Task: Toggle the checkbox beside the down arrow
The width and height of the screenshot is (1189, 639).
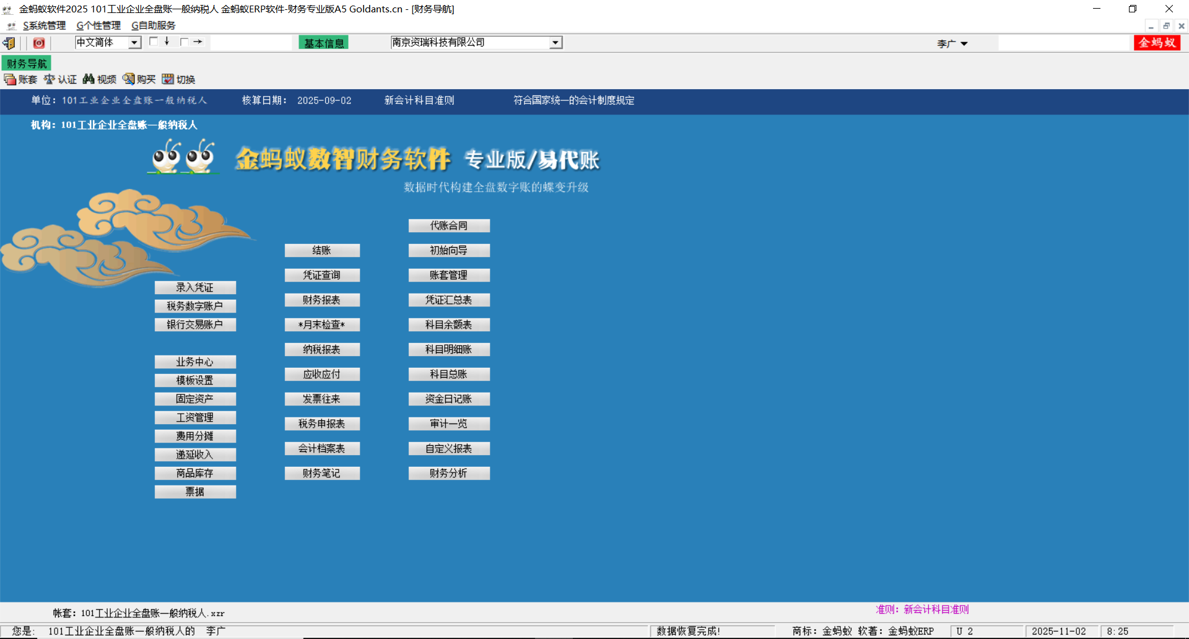Action: point(154,40)
